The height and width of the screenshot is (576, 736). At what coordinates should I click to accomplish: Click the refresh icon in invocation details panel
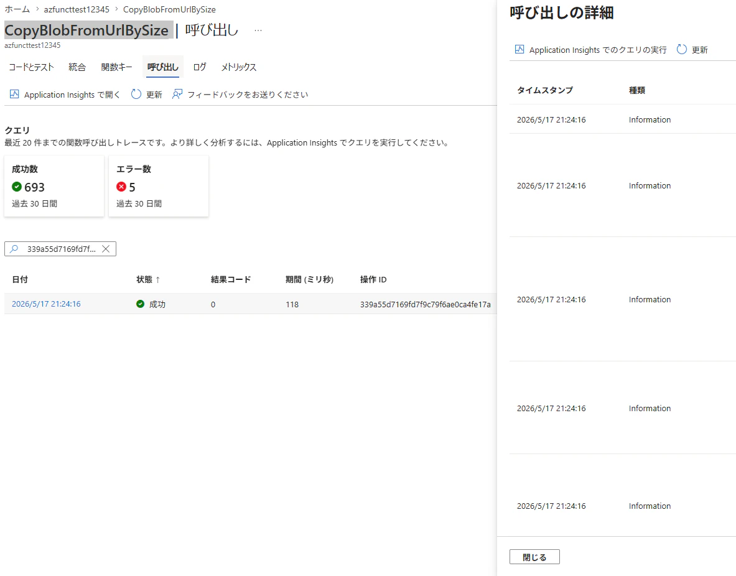tap(681, 49)
